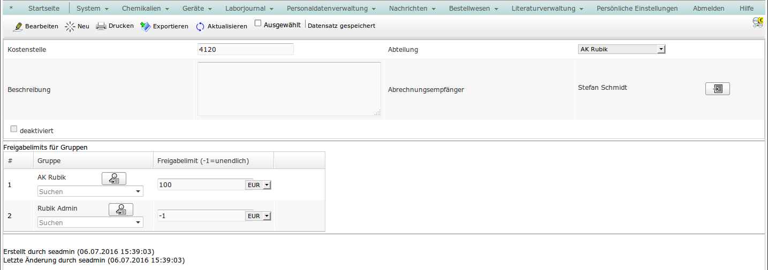Open the Chemikalien menu
The height and width of the screenshot is (270, 768).
pyautogui.click(x=145, y=9)
